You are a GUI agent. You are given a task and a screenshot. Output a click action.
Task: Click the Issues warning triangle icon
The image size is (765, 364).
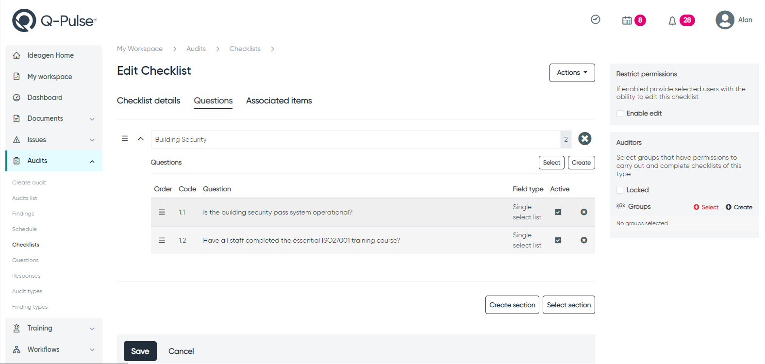pyautogui.click(x=17, y=140)
